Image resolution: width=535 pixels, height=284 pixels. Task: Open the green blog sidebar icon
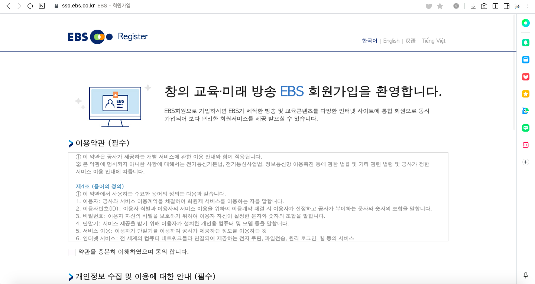[x=526, y=128]
